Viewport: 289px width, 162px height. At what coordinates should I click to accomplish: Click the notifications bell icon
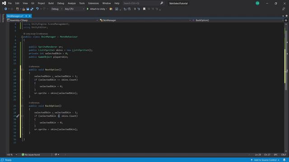284,160
